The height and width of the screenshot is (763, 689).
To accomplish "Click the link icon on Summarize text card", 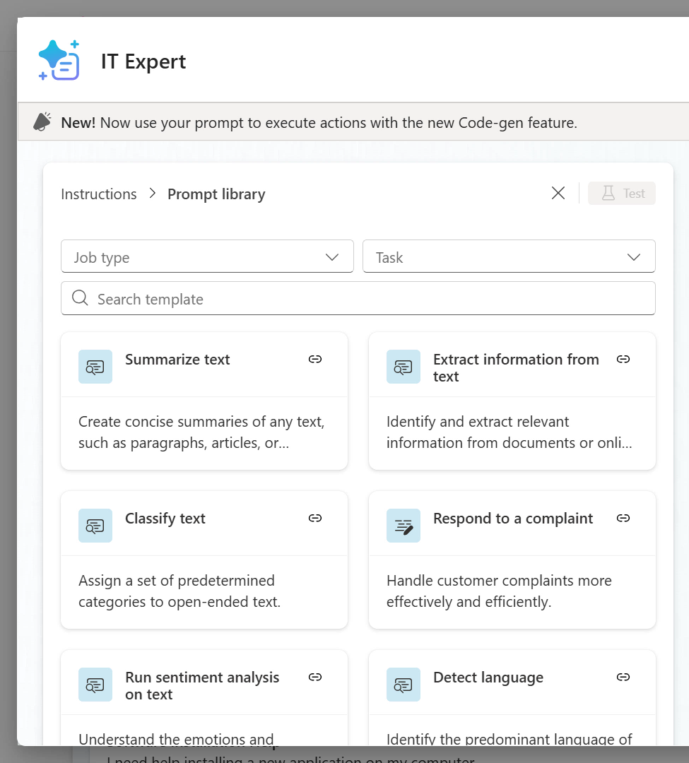I will 315,360.
